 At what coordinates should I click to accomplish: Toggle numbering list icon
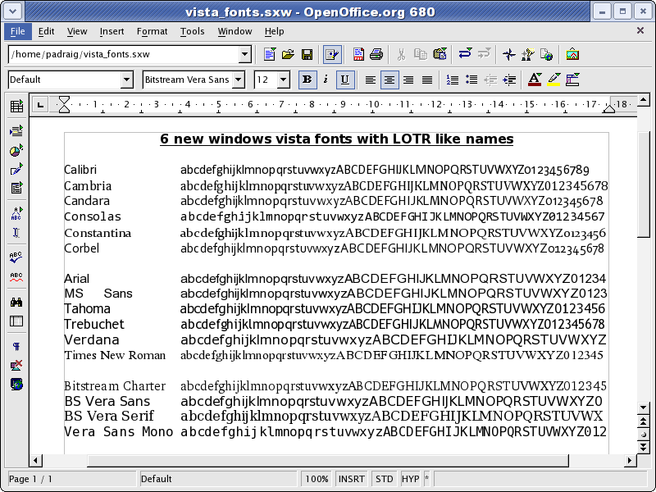[x=453, y=80]
